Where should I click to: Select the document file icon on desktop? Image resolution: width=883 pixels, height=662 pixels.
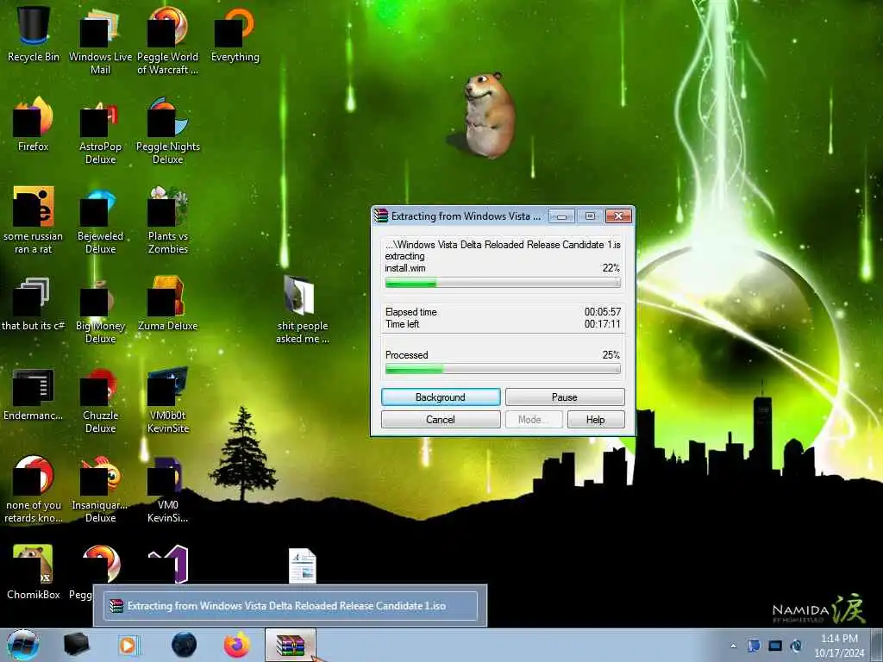click(x=303, y=565)
